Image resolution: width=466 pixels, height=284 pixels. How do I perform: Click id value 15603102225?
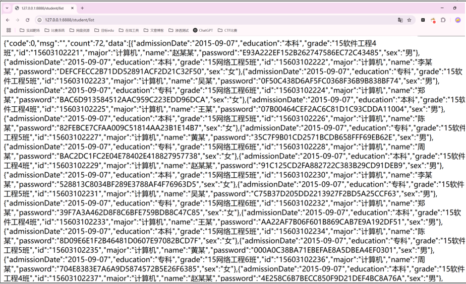coord(82,109)
